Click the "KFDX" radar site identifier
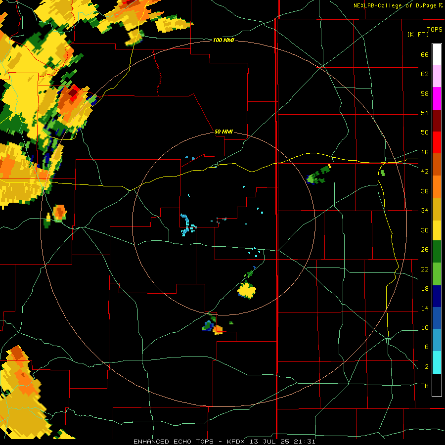 coord(237,442)
